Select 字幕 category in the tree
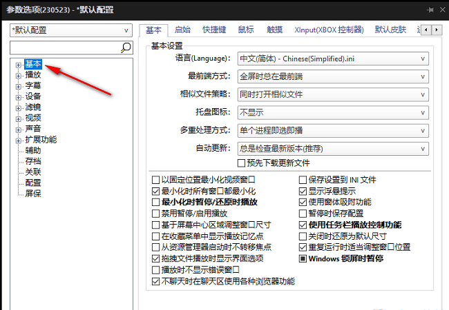 coord(33,85)
